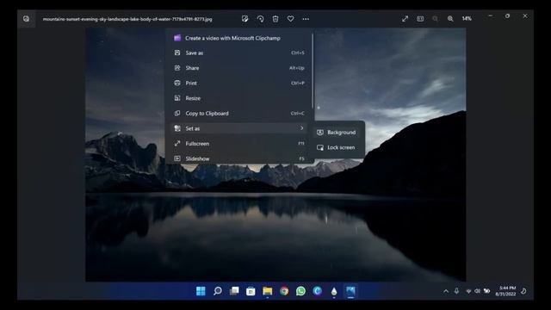Open the droplet app icon on taskbar
551x310 pixels.
[x=334, y=291]
